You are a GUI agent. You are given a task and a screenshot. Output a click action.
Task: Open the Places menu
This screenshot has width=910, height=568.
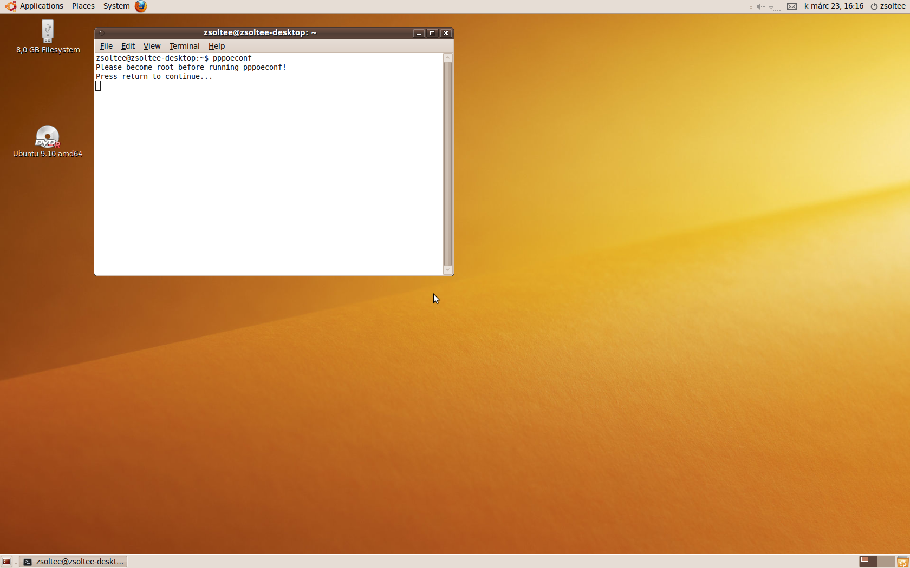(83, 6)
